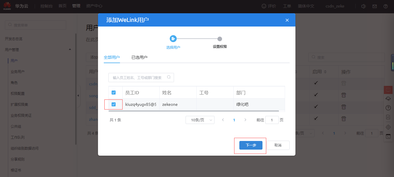Open 分享规则 in the sidebar
Screen dimensions: 394x177
tap(18, 159)
